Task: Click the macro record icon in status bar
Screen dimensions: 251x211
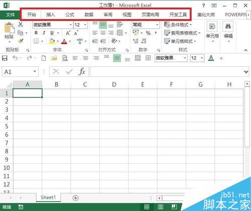Action: 21,207
